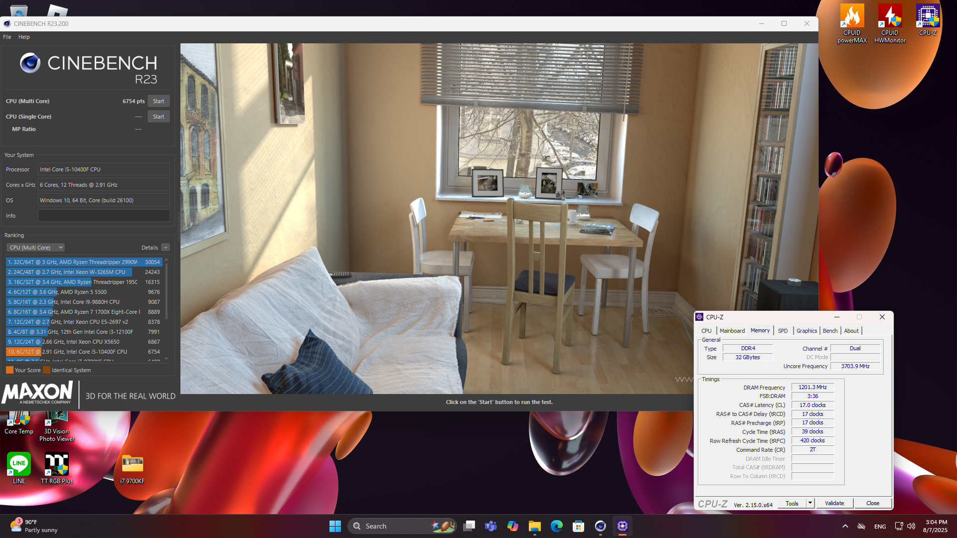Image resolution: width=957 pixels, height=538 pixels.
Task: Open CPU (Multi Core) ranking dropdown
Action: point(36,248)
